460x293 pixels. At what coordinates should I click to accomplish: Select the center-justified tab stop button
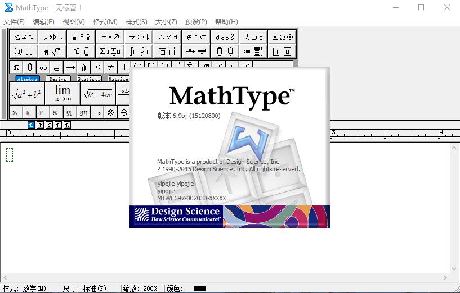pyautogui.click(x=40, y=125)
